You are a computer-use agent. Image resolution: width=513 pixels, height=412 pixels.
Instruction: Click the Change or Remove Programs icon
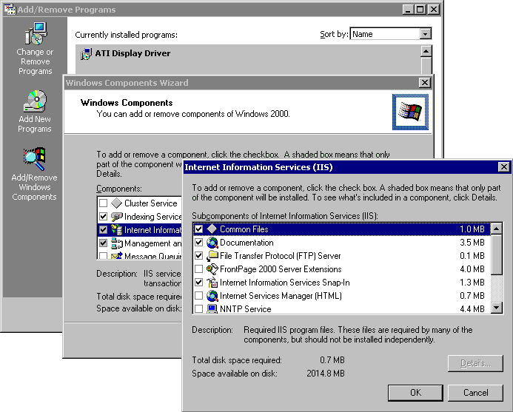point(35,35)
